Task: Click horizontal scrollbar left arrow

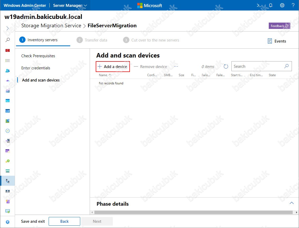Action: [92, 212]
